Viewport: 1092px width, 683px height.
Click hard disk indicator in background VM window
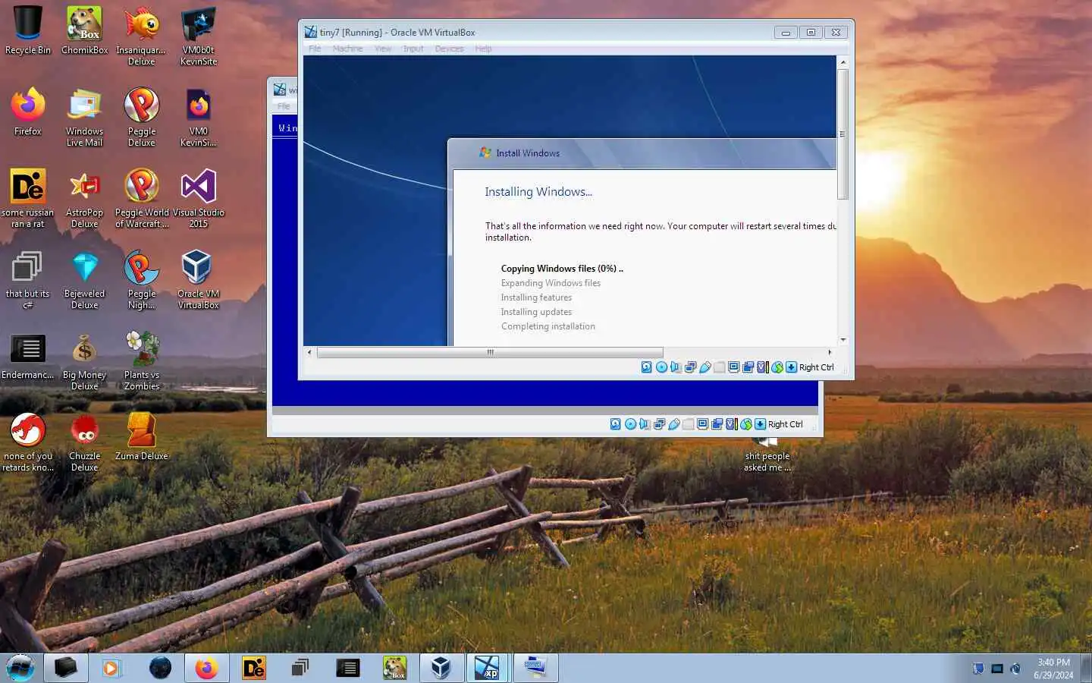pos(616,424)
